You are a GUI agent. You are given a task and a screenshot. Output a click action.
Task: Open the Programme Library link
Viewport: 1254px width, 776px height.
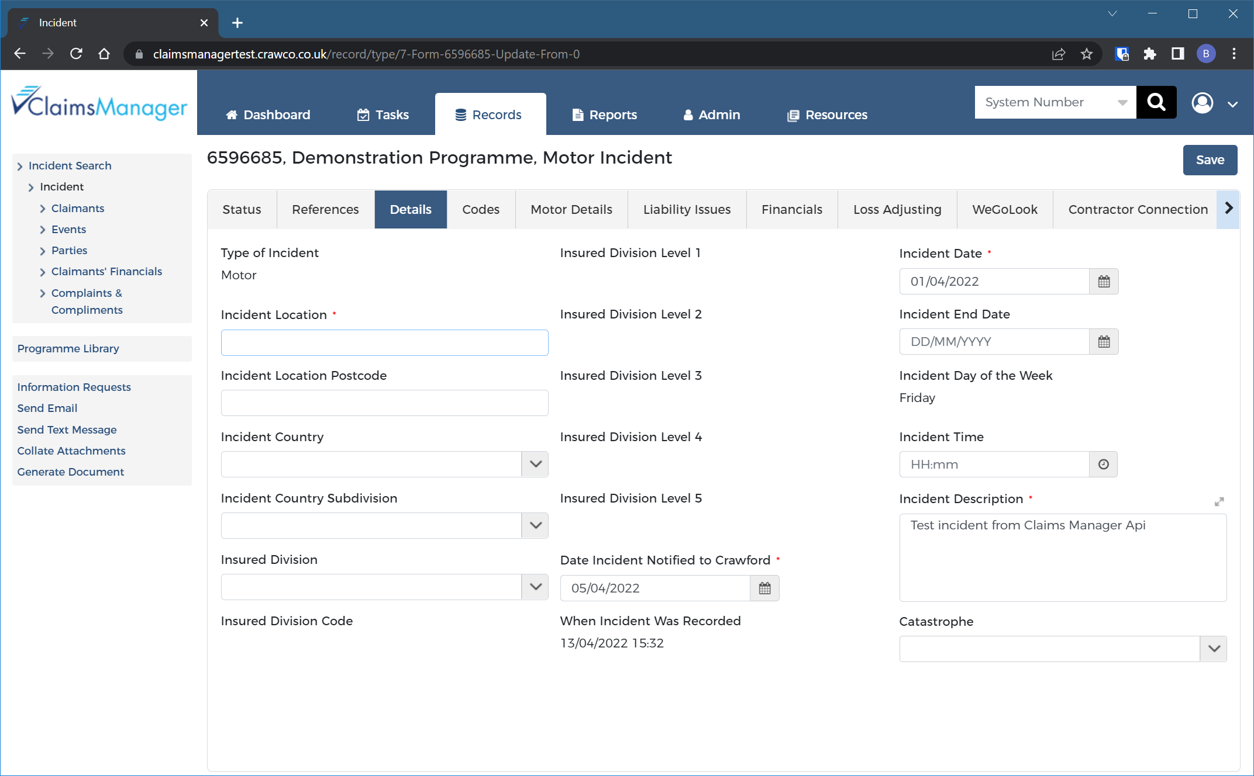point(68,349)
